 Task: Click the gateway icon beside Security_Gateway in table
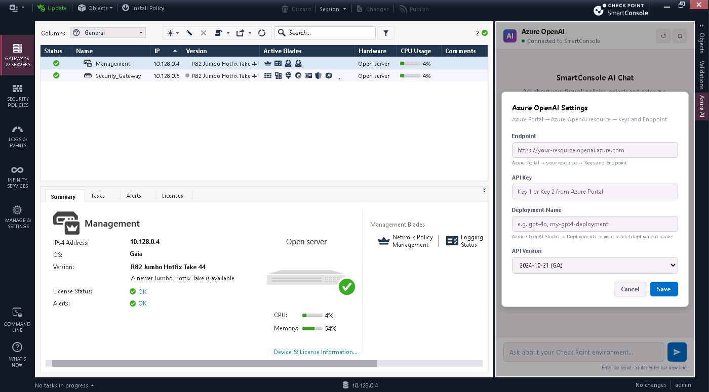pyautogui.click(x=88, y=76)
